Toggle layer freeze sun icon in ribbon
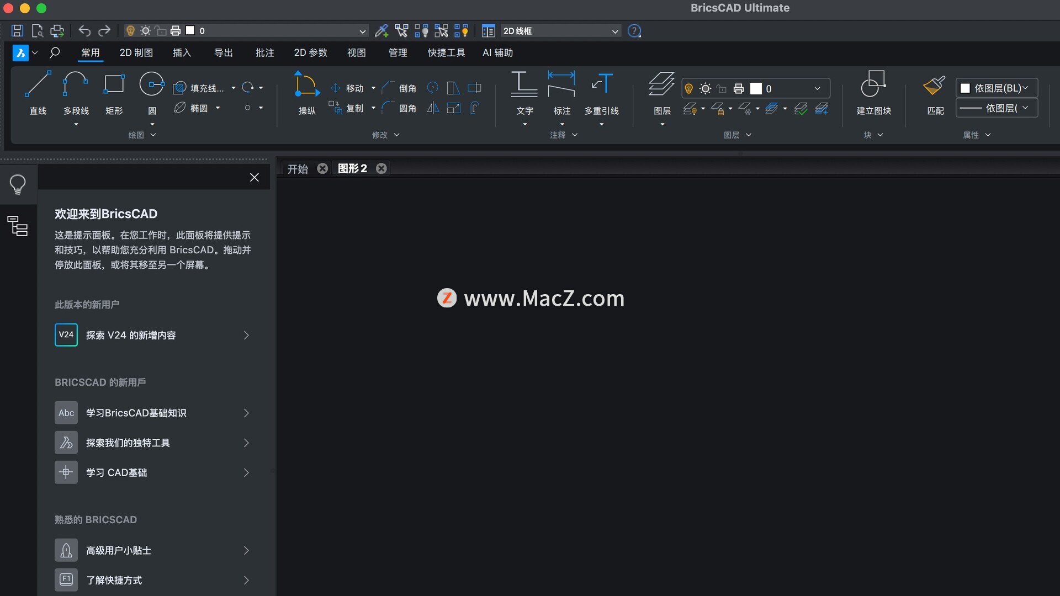The image size is (1060, 596). [705, 88]
